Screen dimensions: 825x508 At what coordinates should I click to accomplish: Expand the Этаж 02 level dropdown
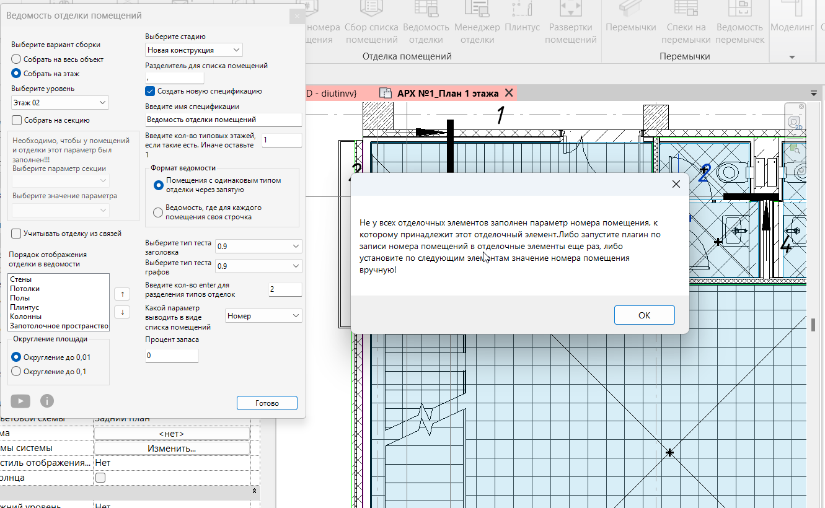(60, 103)
